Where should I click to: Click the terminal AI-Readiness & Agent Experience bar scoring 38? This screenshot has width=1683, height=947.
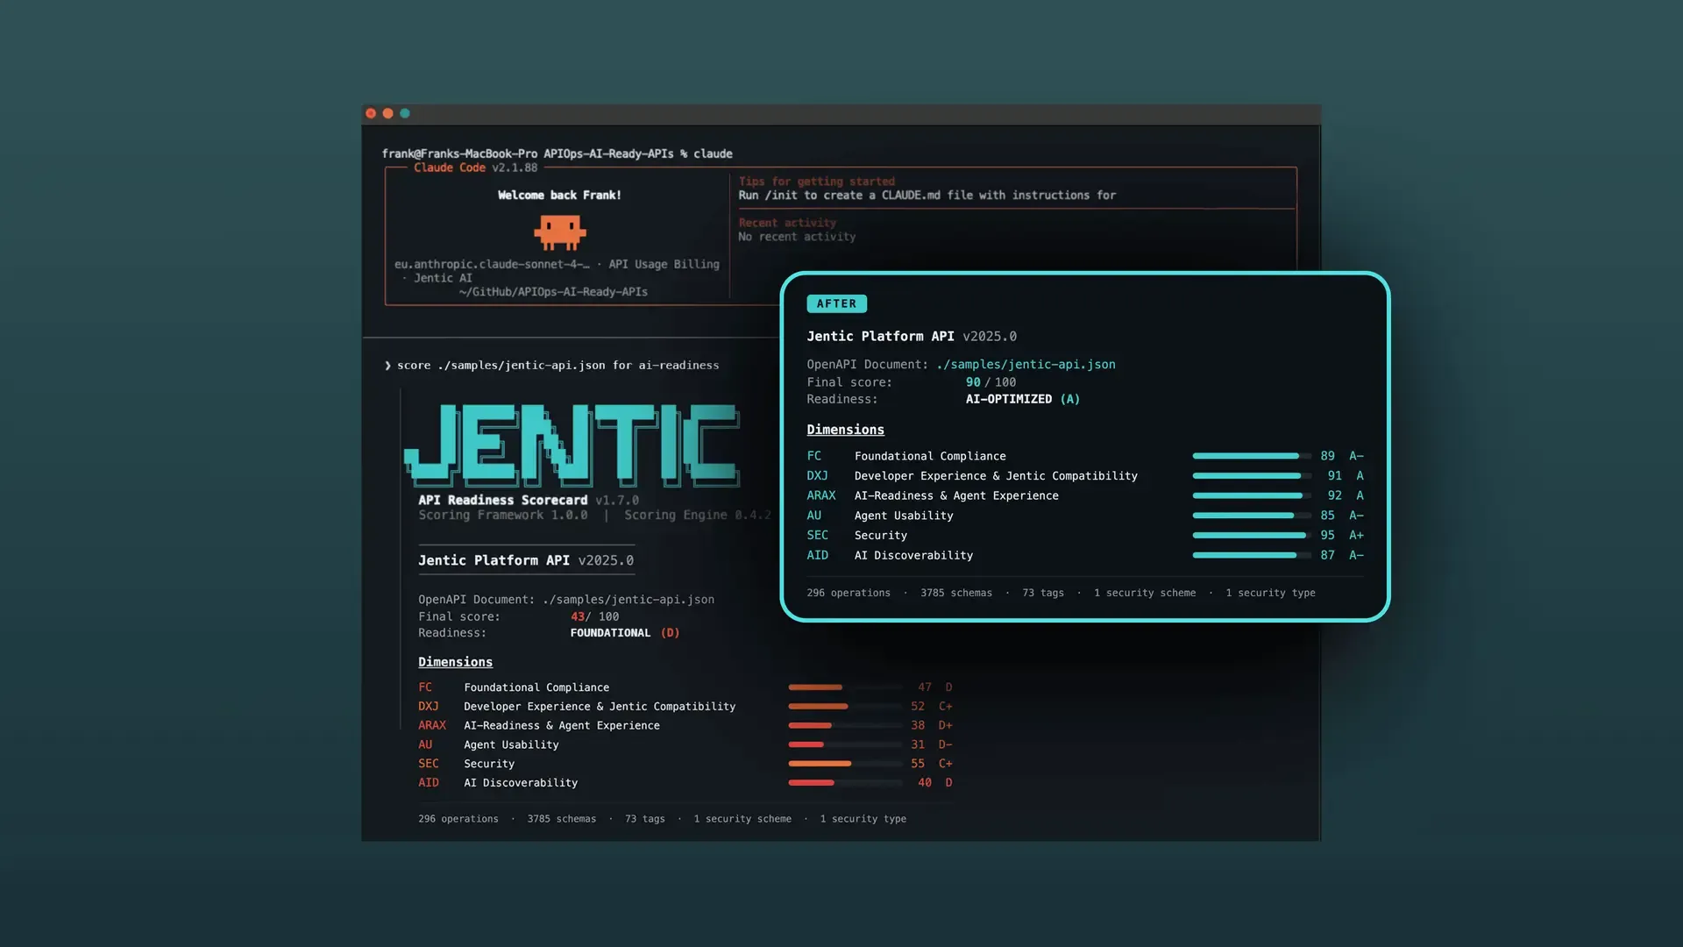845,725
